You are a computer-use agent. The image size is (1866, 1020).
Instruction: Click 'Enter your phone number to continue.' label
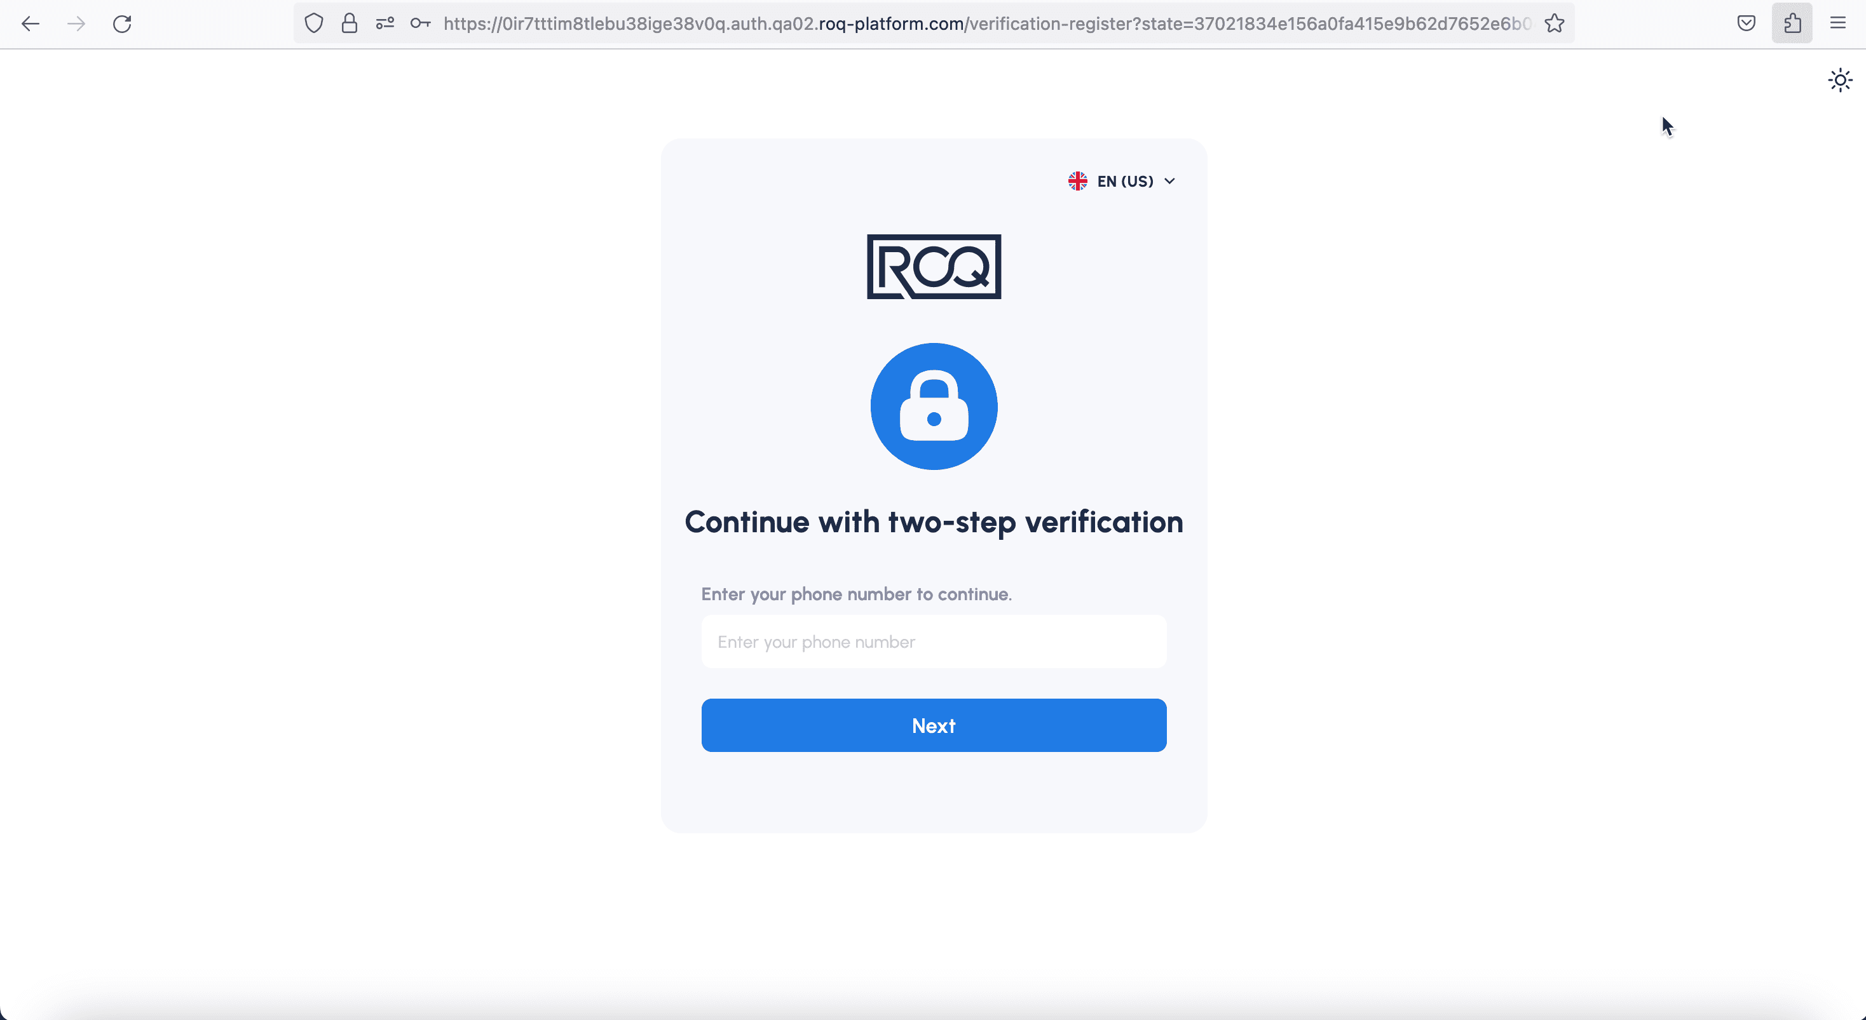[856, 594]
